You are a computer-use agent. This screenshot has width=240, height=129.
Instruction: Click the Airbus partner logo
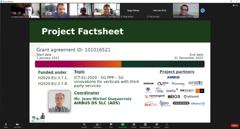[x=173, y=77]
